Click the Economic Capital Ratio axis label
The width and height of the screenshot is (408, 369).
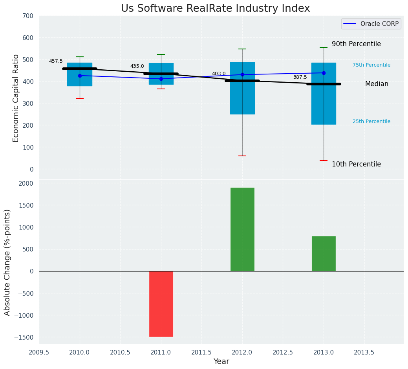(16, 98)
